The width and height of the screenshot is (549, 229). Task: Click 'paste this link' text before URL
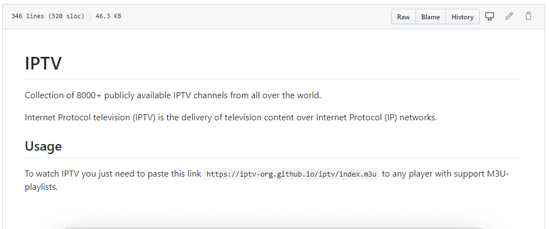173,174
